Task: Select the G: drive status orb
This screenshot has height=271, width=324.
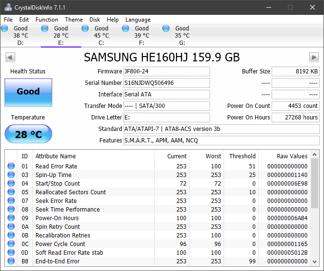Action: coord(166,28)
